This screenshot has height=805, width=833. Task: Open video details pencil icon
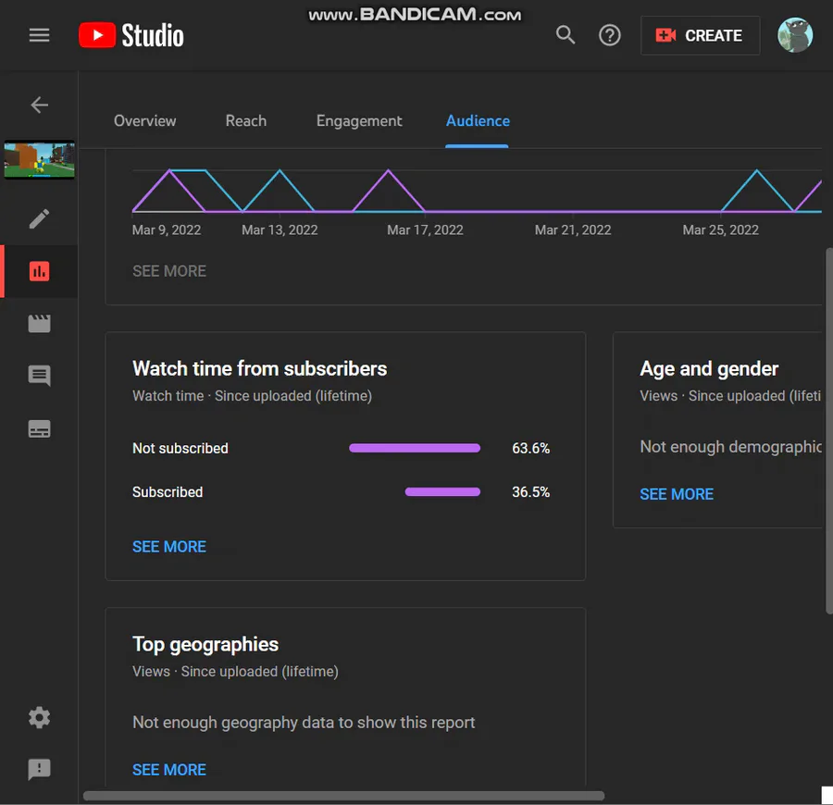click(x=39, y=218)
